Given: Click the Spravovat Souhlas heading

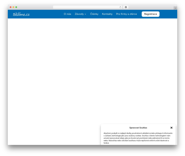Looking at the screenshot, I should pyautogui.click(x=138, y=128).
